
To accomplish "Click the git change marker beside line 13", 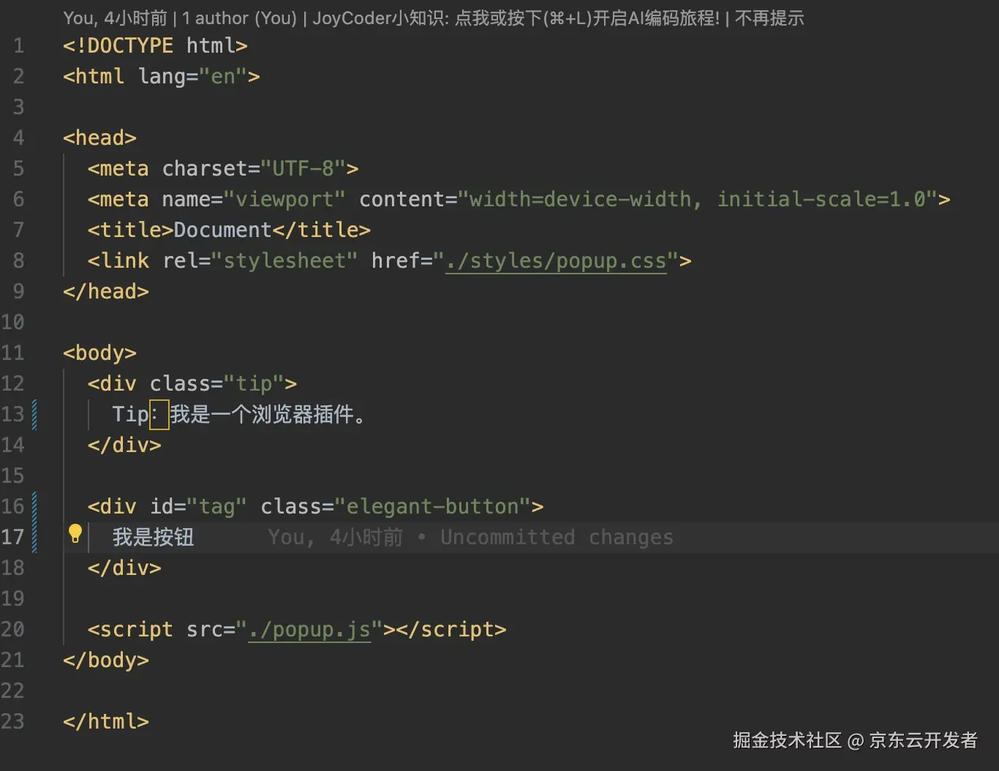I will click(34, 415).
